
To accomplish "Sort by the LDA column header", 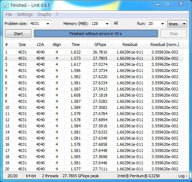I will (40, 45).
